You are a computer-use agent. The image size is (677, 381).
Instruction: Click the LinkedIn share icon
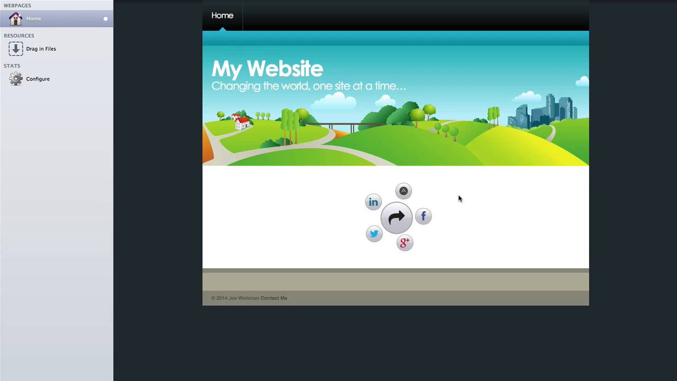point(373,202)
